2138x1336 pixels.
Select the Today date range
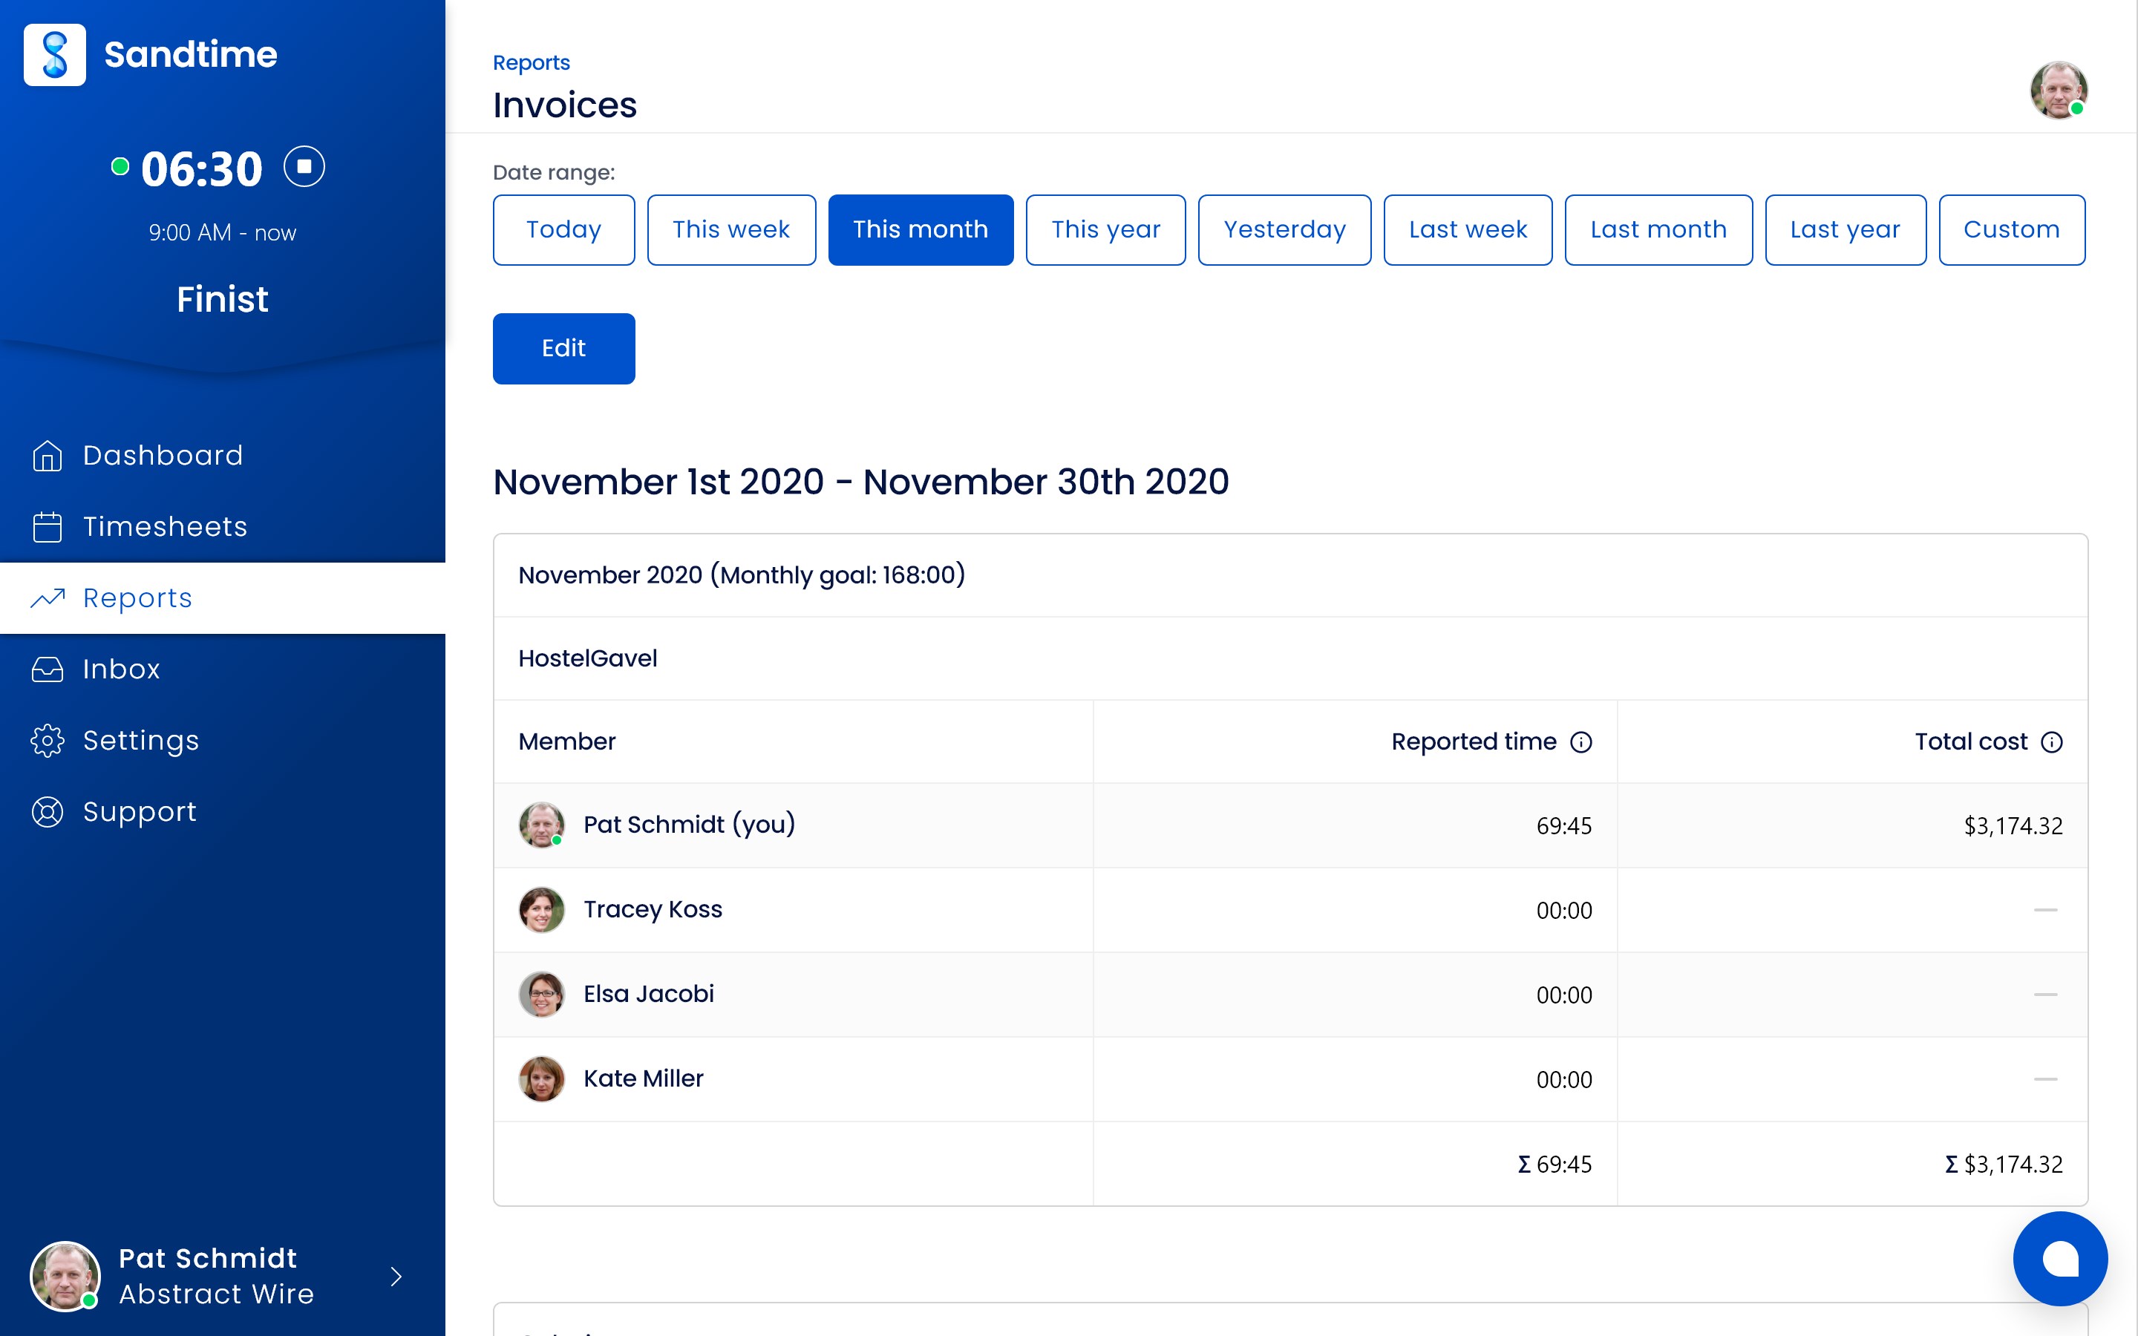click(563, 230)
